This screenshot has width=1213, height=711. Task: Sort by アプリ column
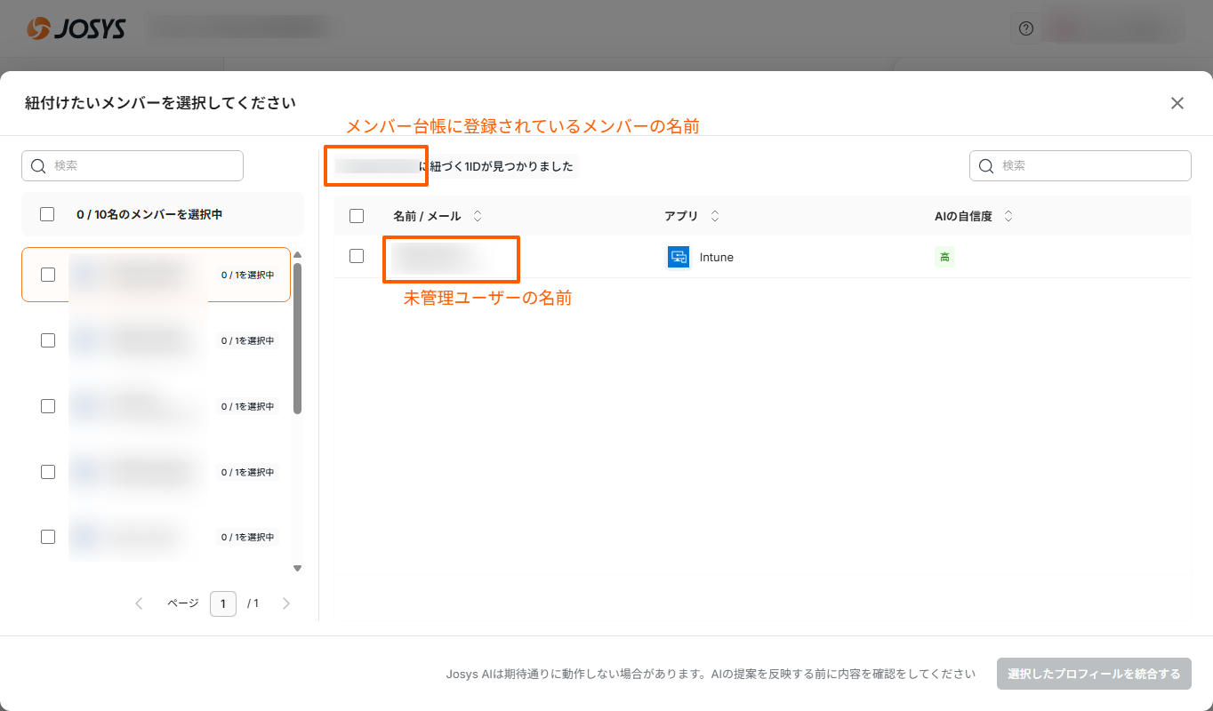click(714, 216)
